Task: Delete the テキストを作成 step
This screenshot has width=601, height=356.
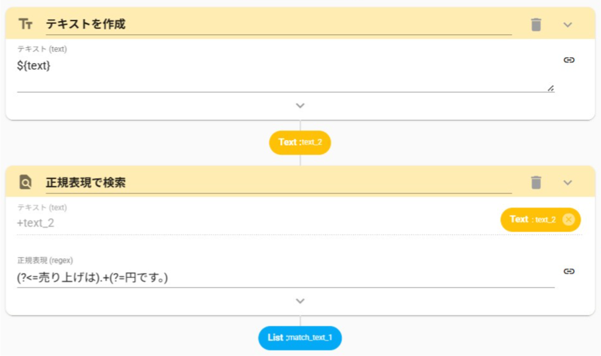Action: coord(536,25)
